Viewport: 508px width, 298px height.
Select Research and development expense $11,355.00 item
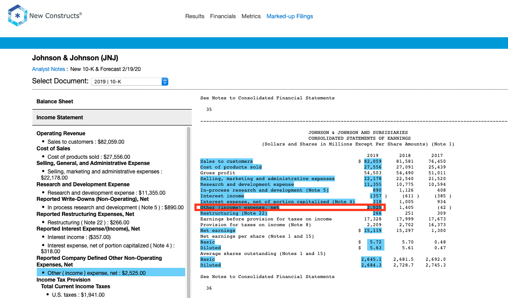click(106, 192)
